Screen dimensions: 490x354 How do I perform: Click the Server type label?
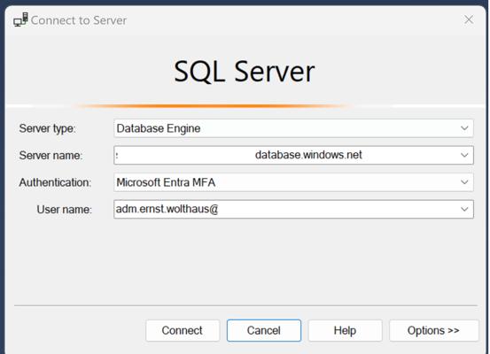48,128
